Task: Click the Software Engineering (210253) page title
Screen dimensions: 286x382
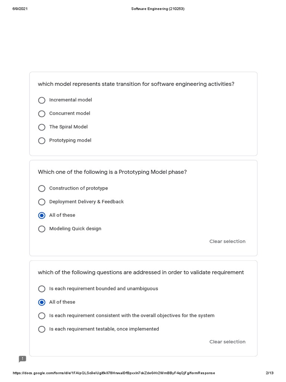Action: pos(158,9)
